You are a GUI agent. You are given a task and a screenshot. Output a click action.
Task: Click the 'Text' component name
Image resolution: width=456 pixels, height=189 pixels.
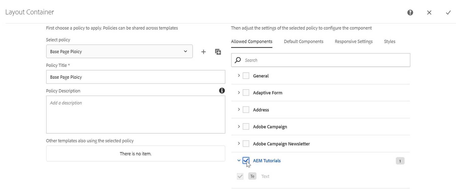[265, 176]
